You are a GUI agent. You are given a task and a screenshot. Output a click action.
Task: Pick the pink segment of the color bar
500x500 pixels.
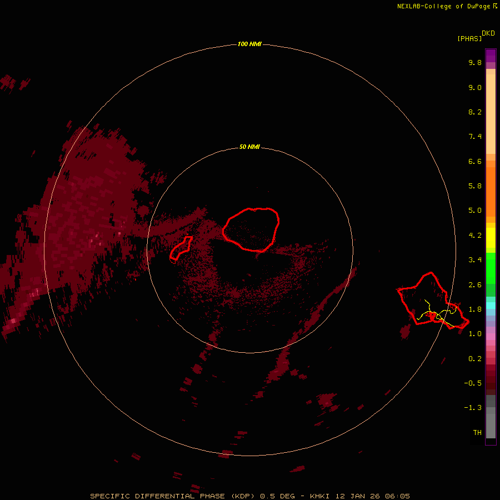coord(491,337)
